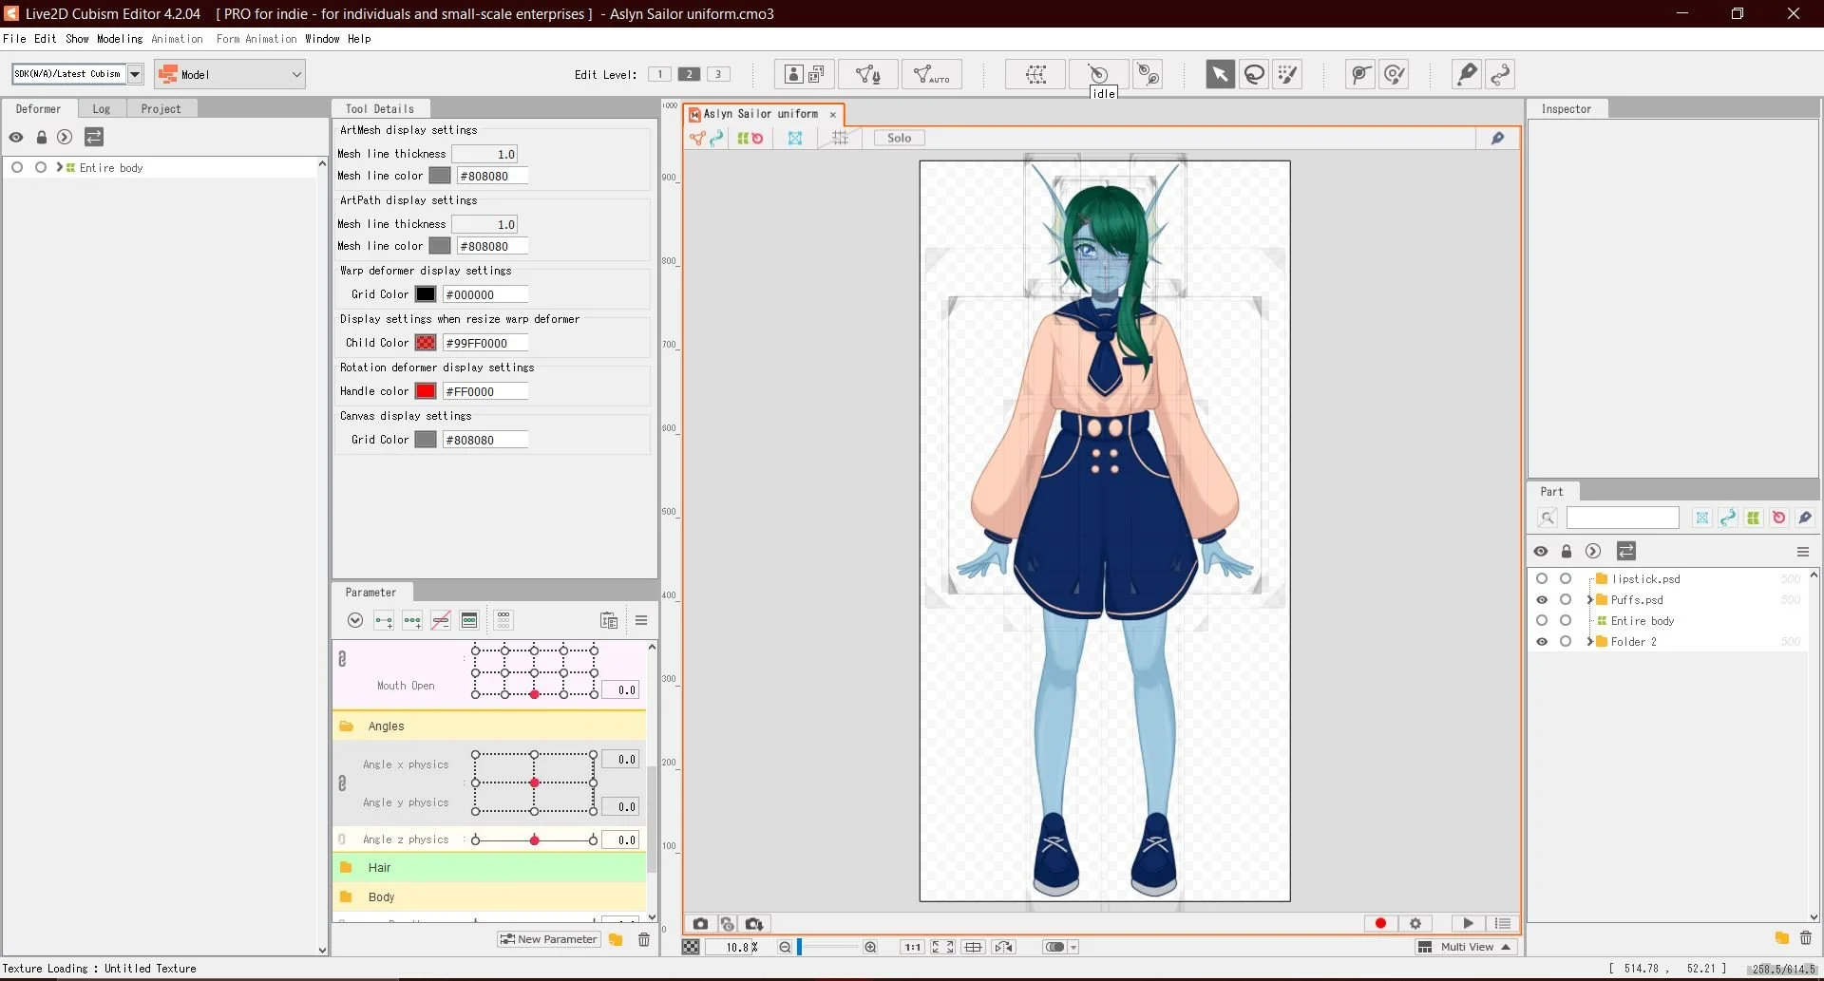Image resolution: width=1824 pixels, height=981 pixels.
Task: Open the Modeling menu
Action: [120, 39]
